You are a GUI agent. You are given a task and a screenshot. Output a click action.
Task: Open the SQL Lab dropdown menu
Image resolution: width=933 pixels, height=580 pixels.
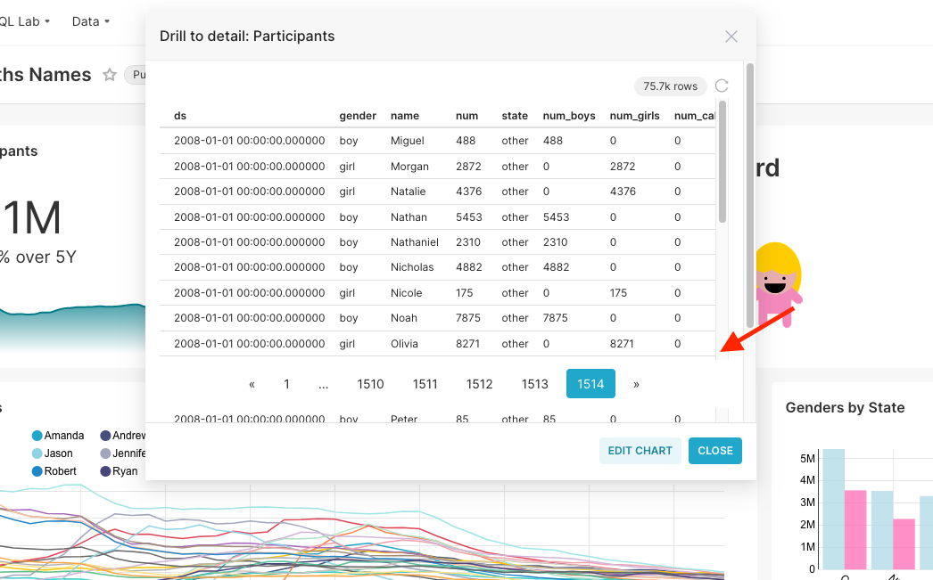(x=25, y=21)
